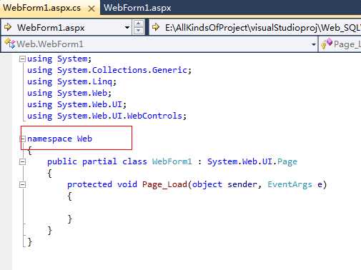The height and width of the screenshot is (270, 361).
Task: Click the base class 'System.Web.UI.Page'
Action: [x=252, y=161]
